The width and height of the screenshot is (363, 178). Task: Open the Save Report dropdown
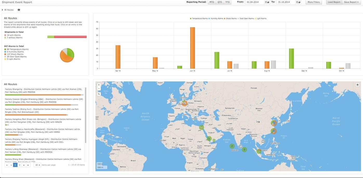[x=352, y=2]
